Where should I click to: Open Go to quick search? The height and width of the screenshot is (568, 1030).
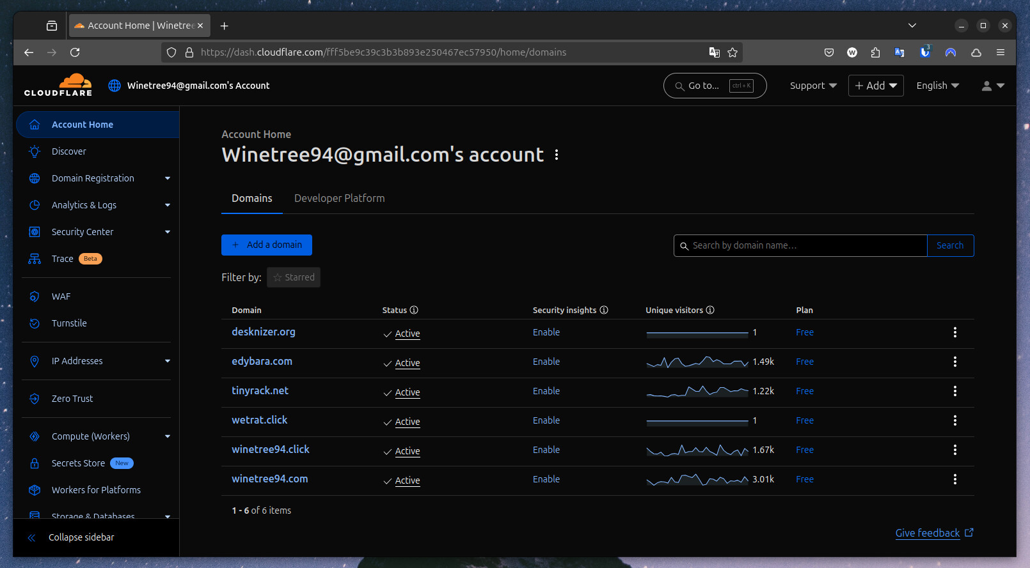click(715, 86)
